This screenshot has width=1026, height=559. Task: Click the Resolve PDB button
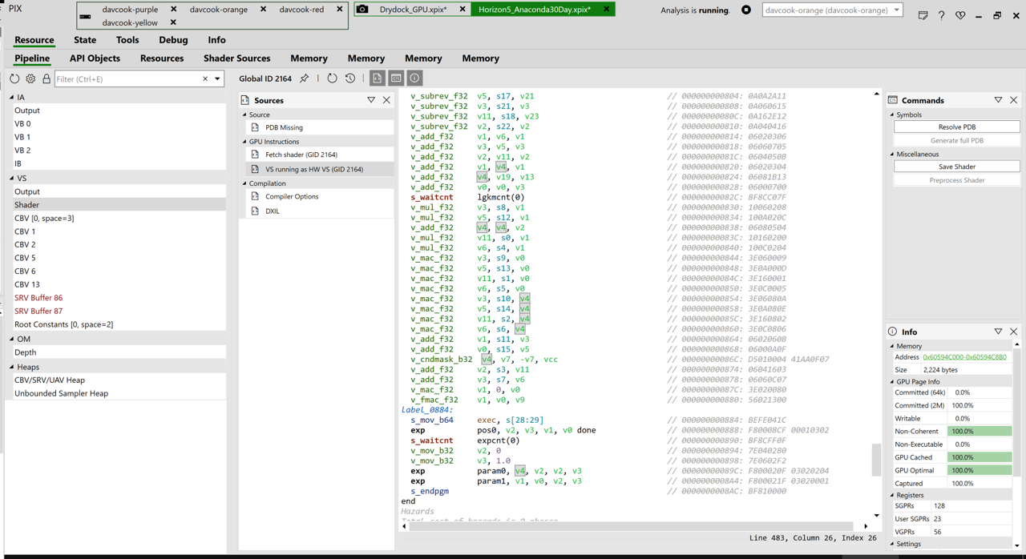click(x=957, y=127)
